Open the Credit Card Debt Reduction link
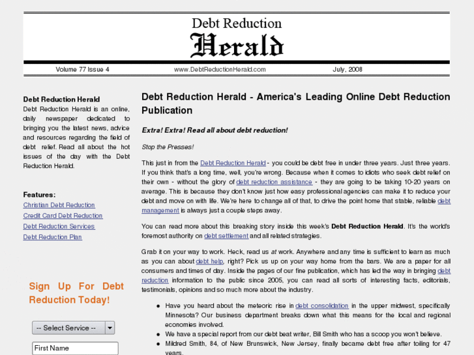Image resolution: width=474 pixels, height=355 pixels. 63,216
